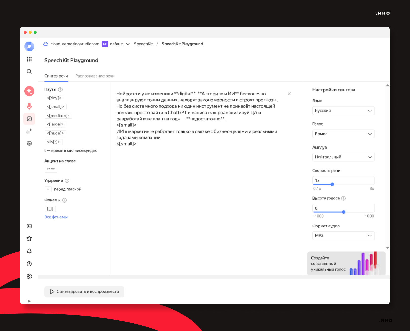This screenshot has height=331, width=410.
Task: Insert the <[medium]> pause tag
Action: (58, 116)
